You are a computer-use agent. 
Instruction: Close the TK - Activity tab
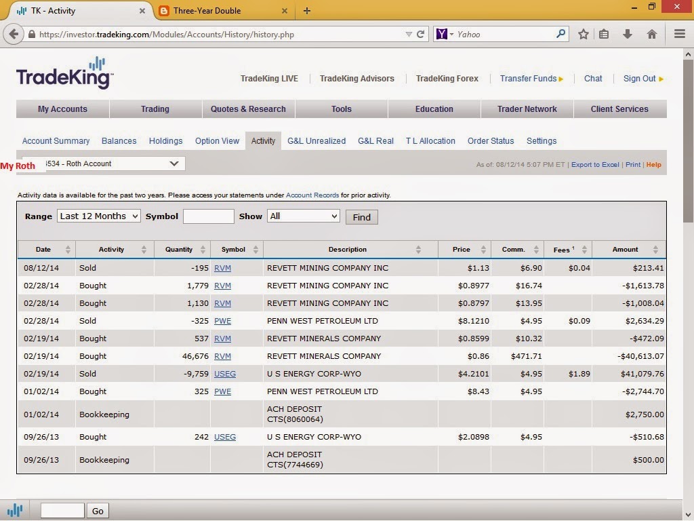[142, 11]
